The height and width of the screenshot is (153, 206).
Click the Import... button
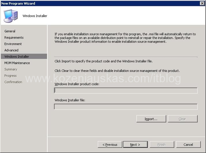151,119
